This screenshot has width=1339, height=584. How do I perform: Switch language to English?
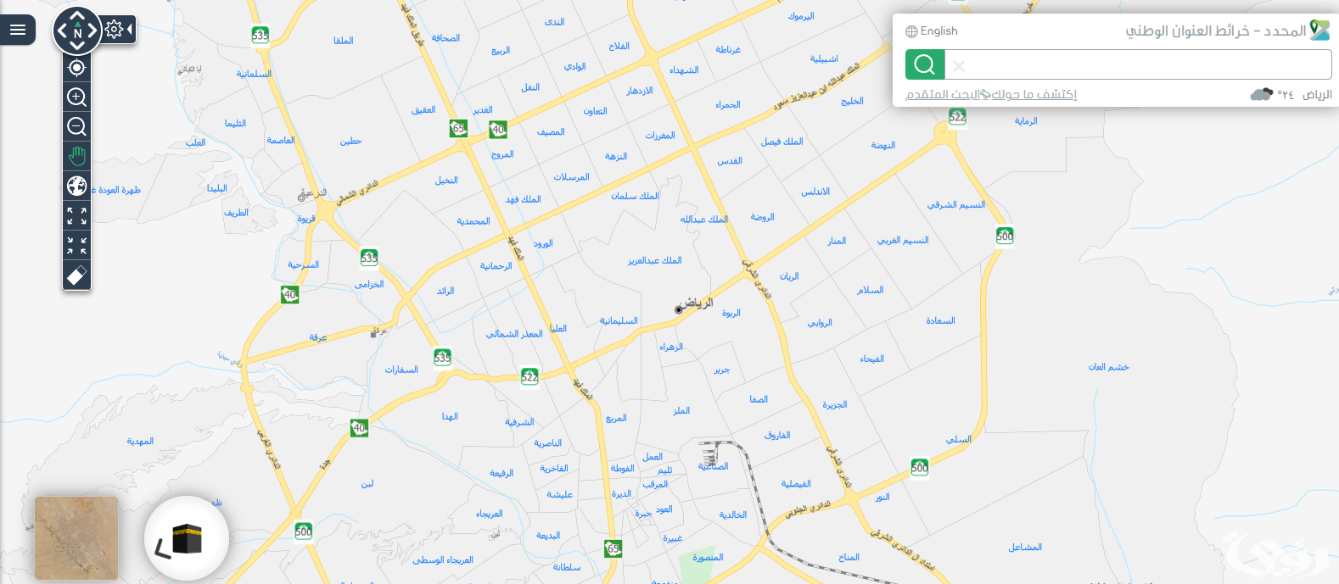tap(931, 31)
